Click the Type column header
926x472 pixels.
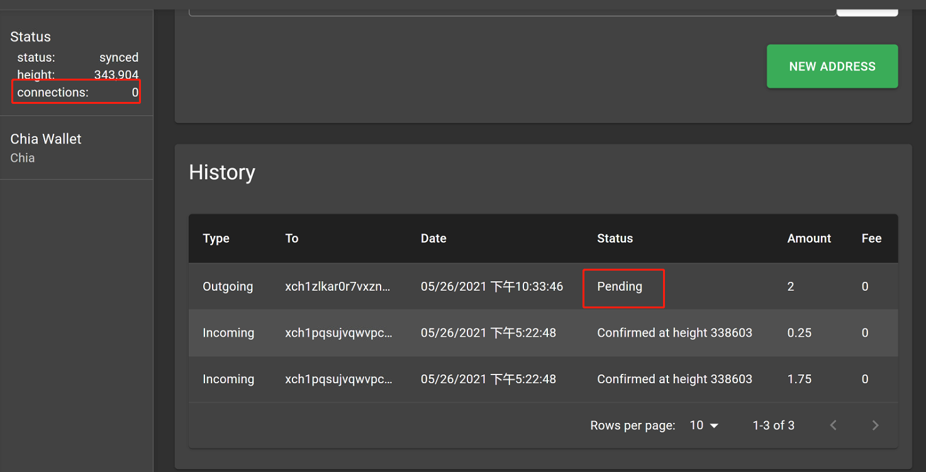tap(216, 239)
